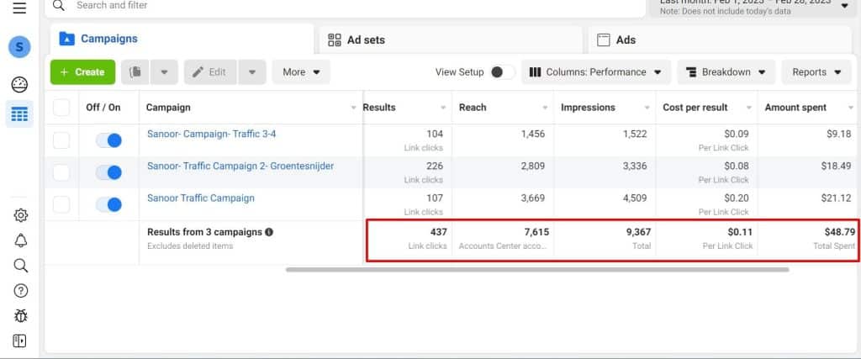Open the Breakdown dropdown
The width and height of the screenshot is (861, 359).
[x=726, y=72]
